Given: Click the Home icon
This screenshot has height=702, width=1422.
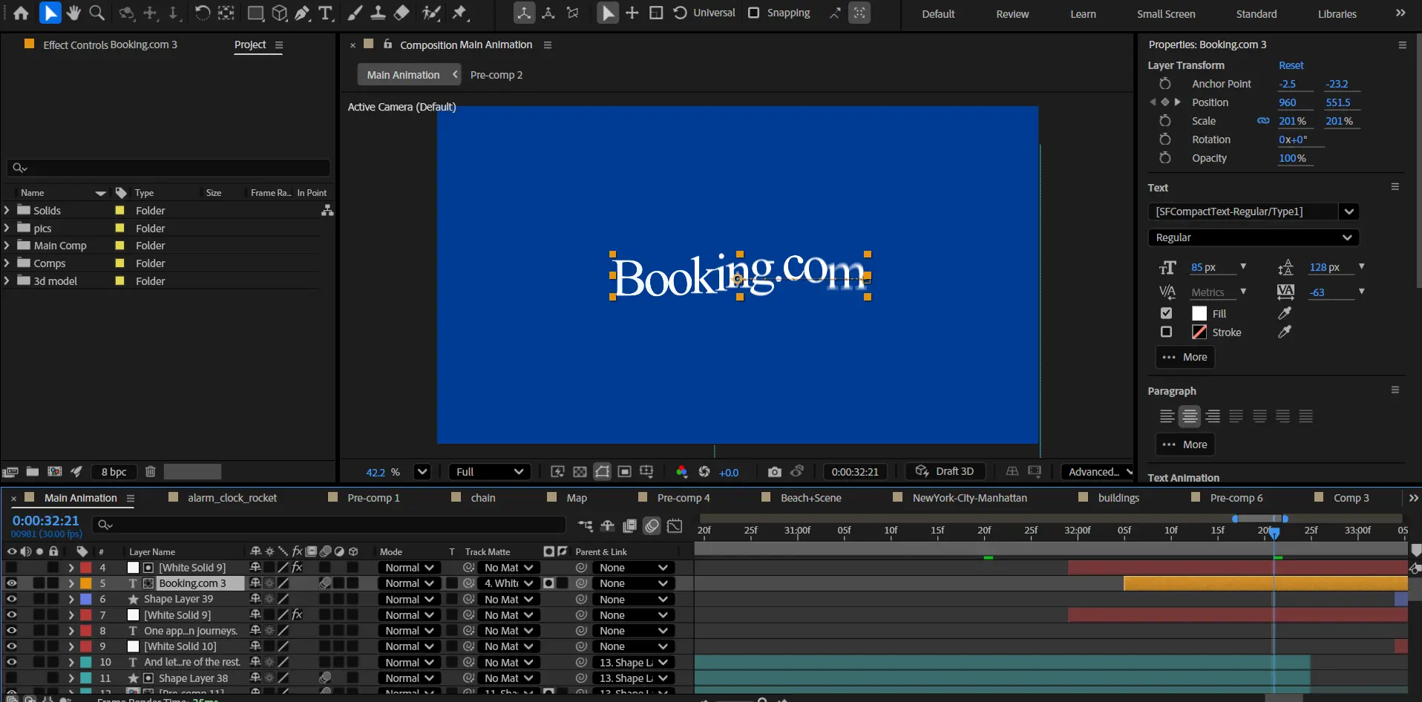Looking at the screenshot, I should pos(21,13).
